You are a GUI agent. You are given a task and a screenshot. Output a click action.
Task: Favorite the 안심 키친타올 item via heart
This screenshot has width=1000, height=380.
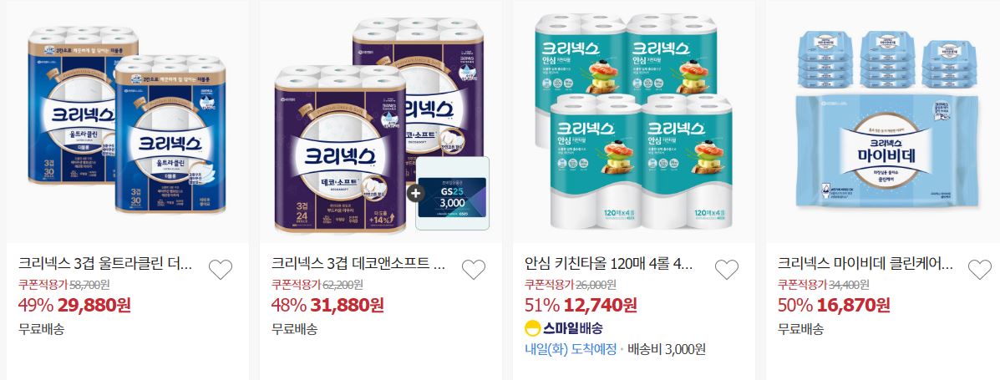(727, 270)
